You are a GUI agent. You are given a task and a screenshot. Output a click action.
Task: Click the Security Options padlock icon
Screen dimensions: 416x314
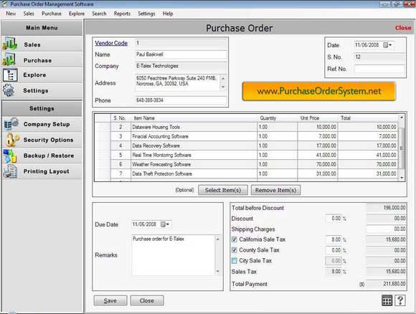(x=11, y=140)
